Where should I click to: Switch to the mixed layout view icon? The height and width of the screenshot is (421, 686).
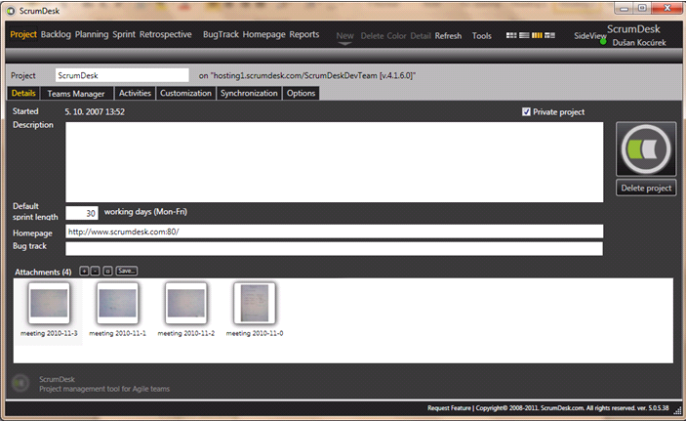pyautogui.click(x=549, y=35)
